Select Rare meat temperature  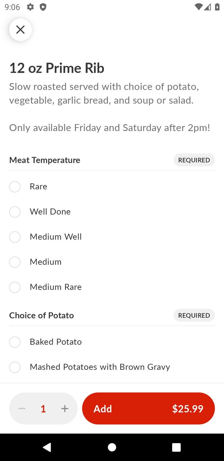[15, 187]
